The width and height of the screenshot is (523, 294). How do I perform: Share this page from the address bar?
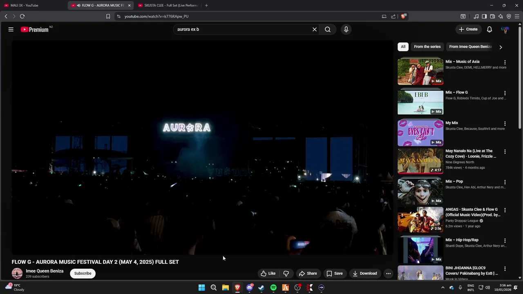click(393, 16)
